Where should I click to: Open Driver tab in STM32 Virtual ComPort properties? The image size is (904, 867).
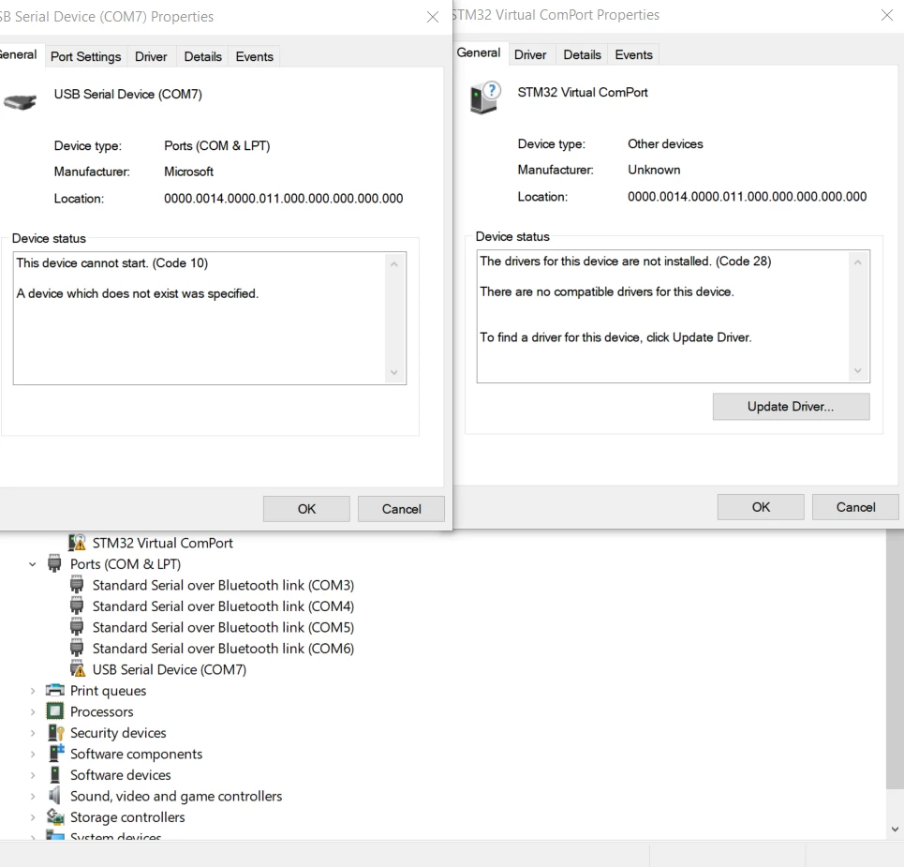pos(530,54)
